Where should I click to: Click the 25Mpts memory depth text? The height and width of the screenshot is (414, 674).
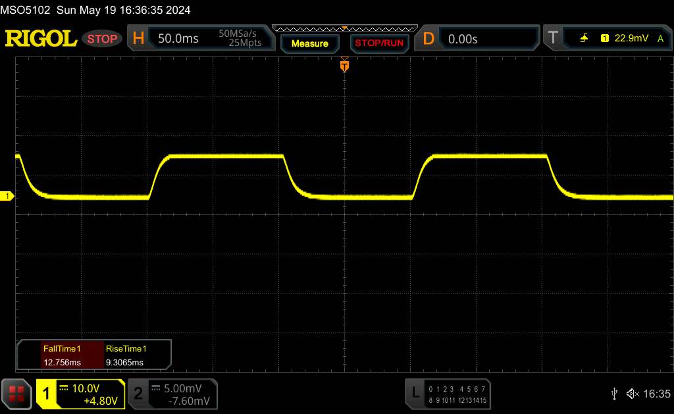(245, 43)
